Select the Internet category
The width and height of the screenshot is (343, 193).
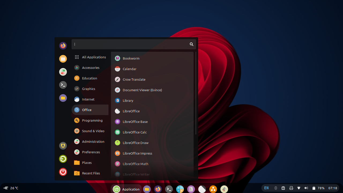coord(90,99)
